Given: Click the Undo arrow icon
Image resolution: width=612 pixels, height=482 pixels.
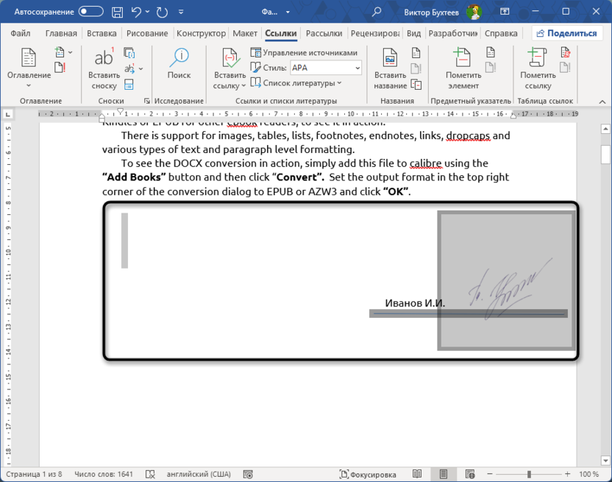Looking at the screenshot, I should point(137,12).
